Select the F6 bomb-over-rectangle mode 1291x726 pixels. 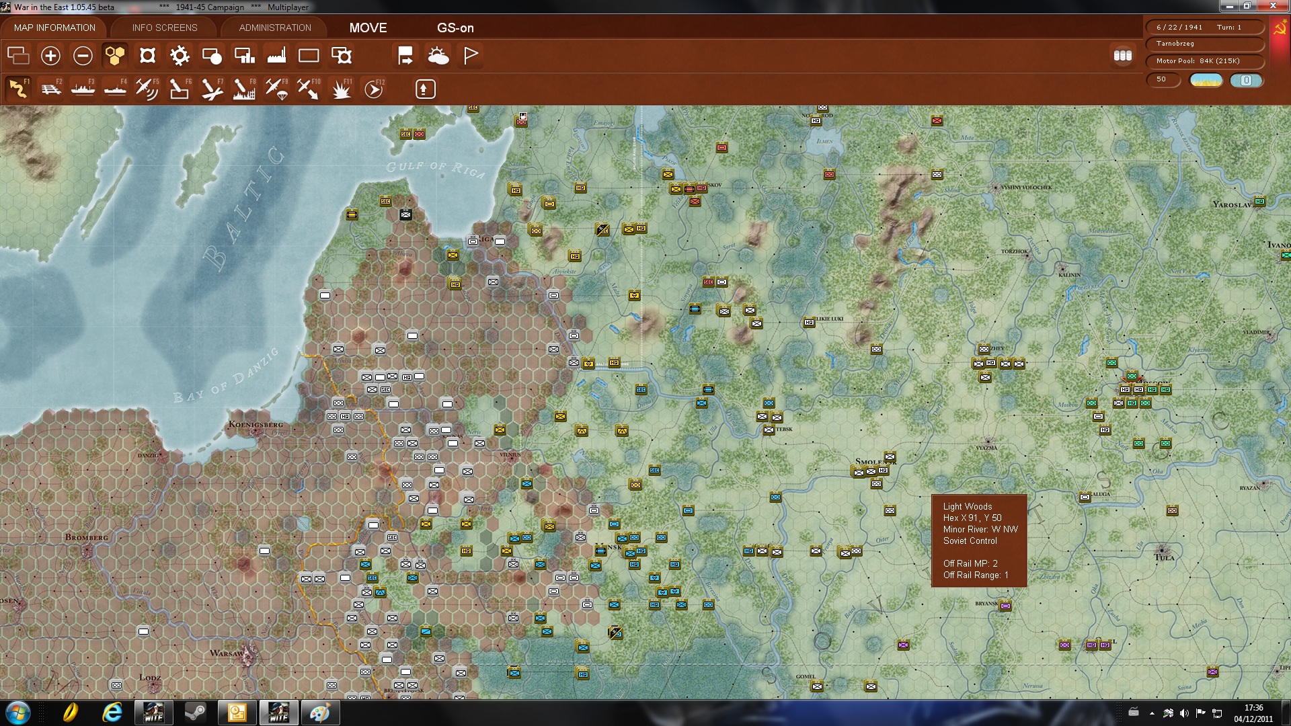pos(180,89)
